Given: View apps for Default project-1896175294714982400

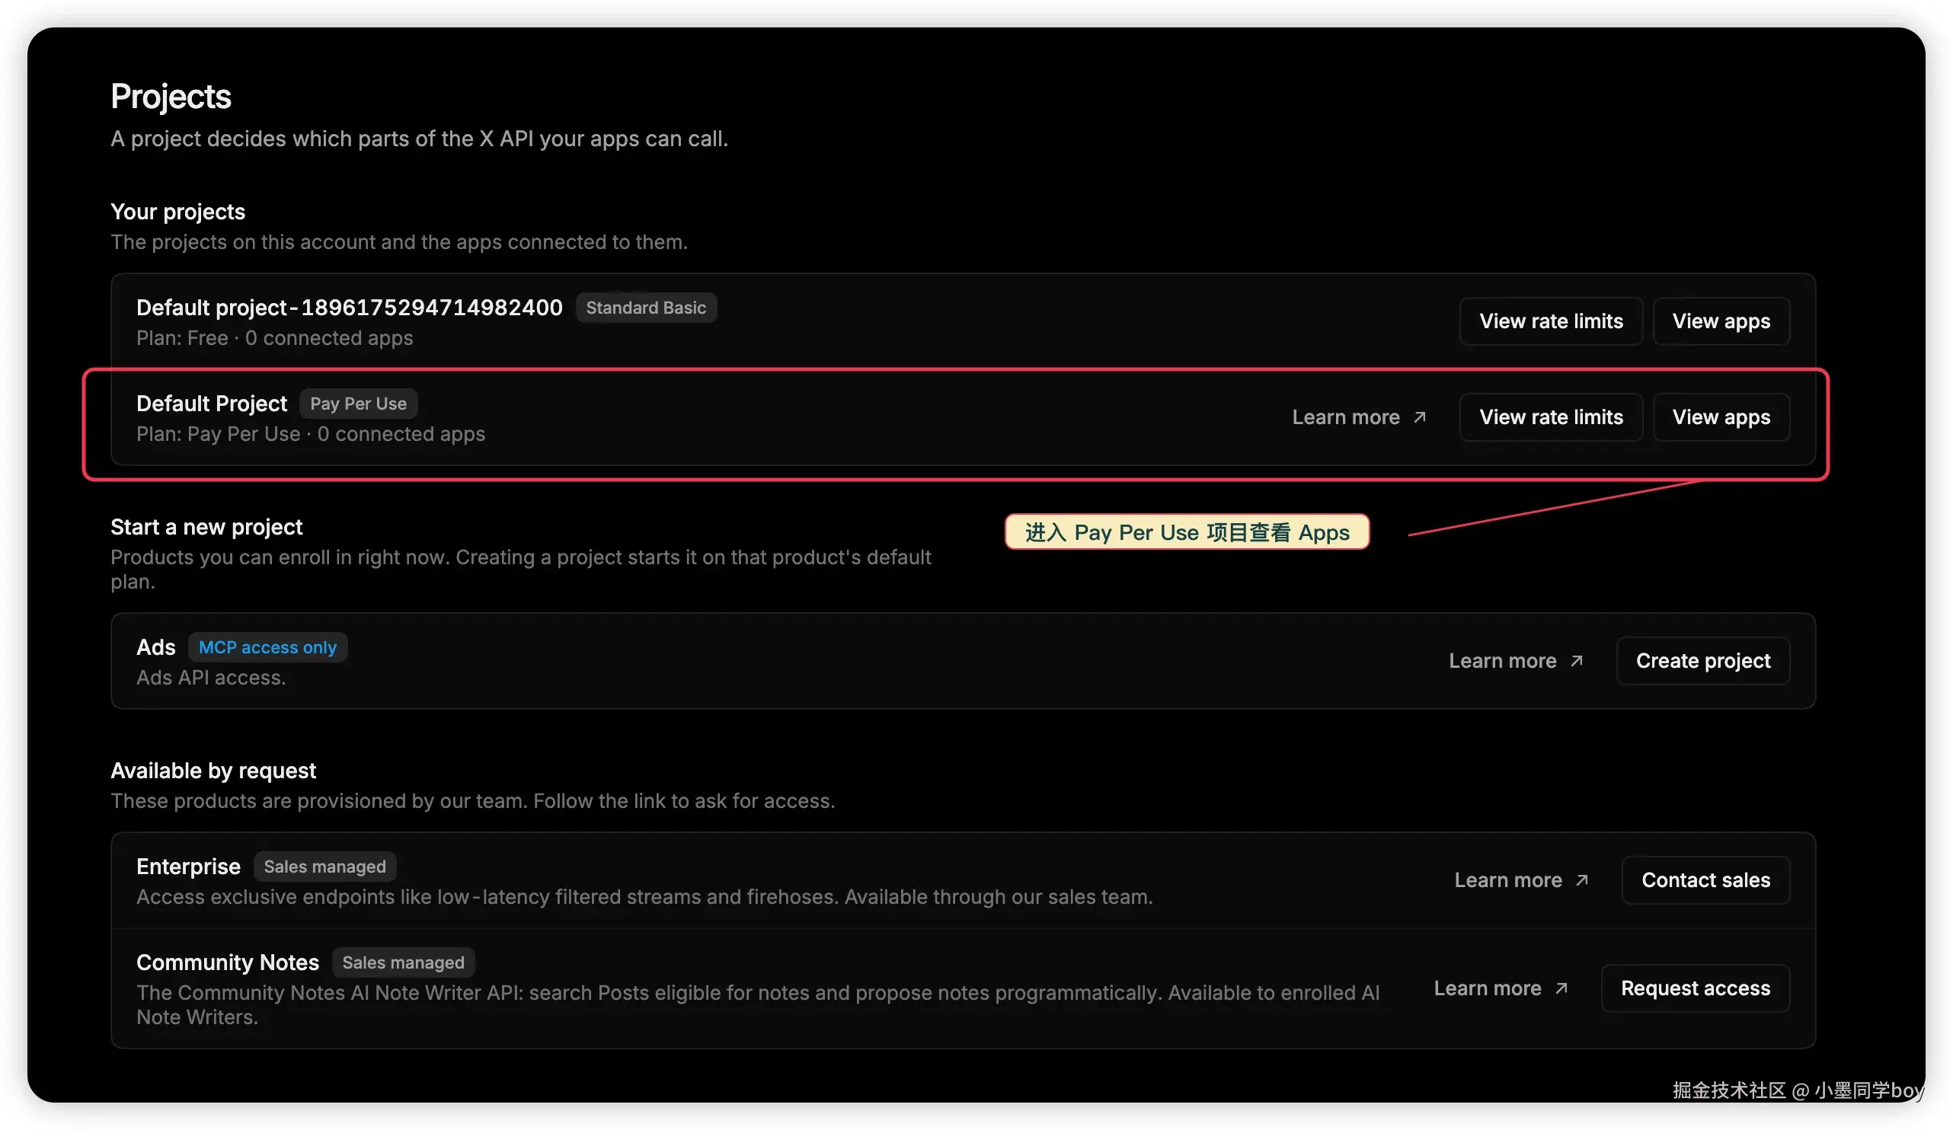Looking at the screenshot, I should pyautogui.click(x=1721, y=321).
